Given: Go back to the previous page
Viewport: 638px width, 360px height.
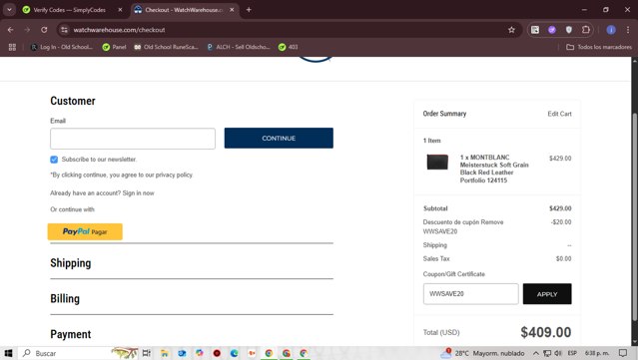Looking at the screenshot, I should pos(11,30).
